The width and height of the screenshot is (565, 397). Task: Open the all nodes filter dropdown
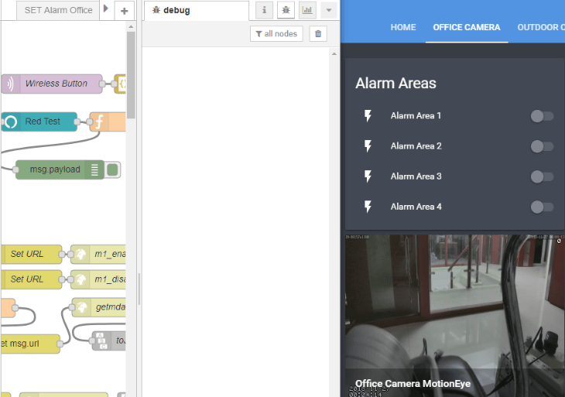point(276,33)
